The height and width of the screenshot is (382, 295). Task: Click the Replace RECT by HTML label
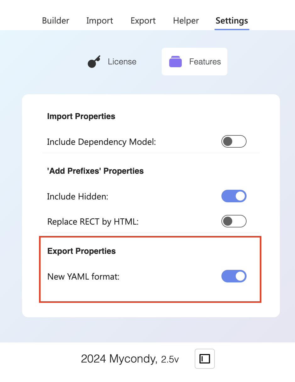click(x=93, y=222)
